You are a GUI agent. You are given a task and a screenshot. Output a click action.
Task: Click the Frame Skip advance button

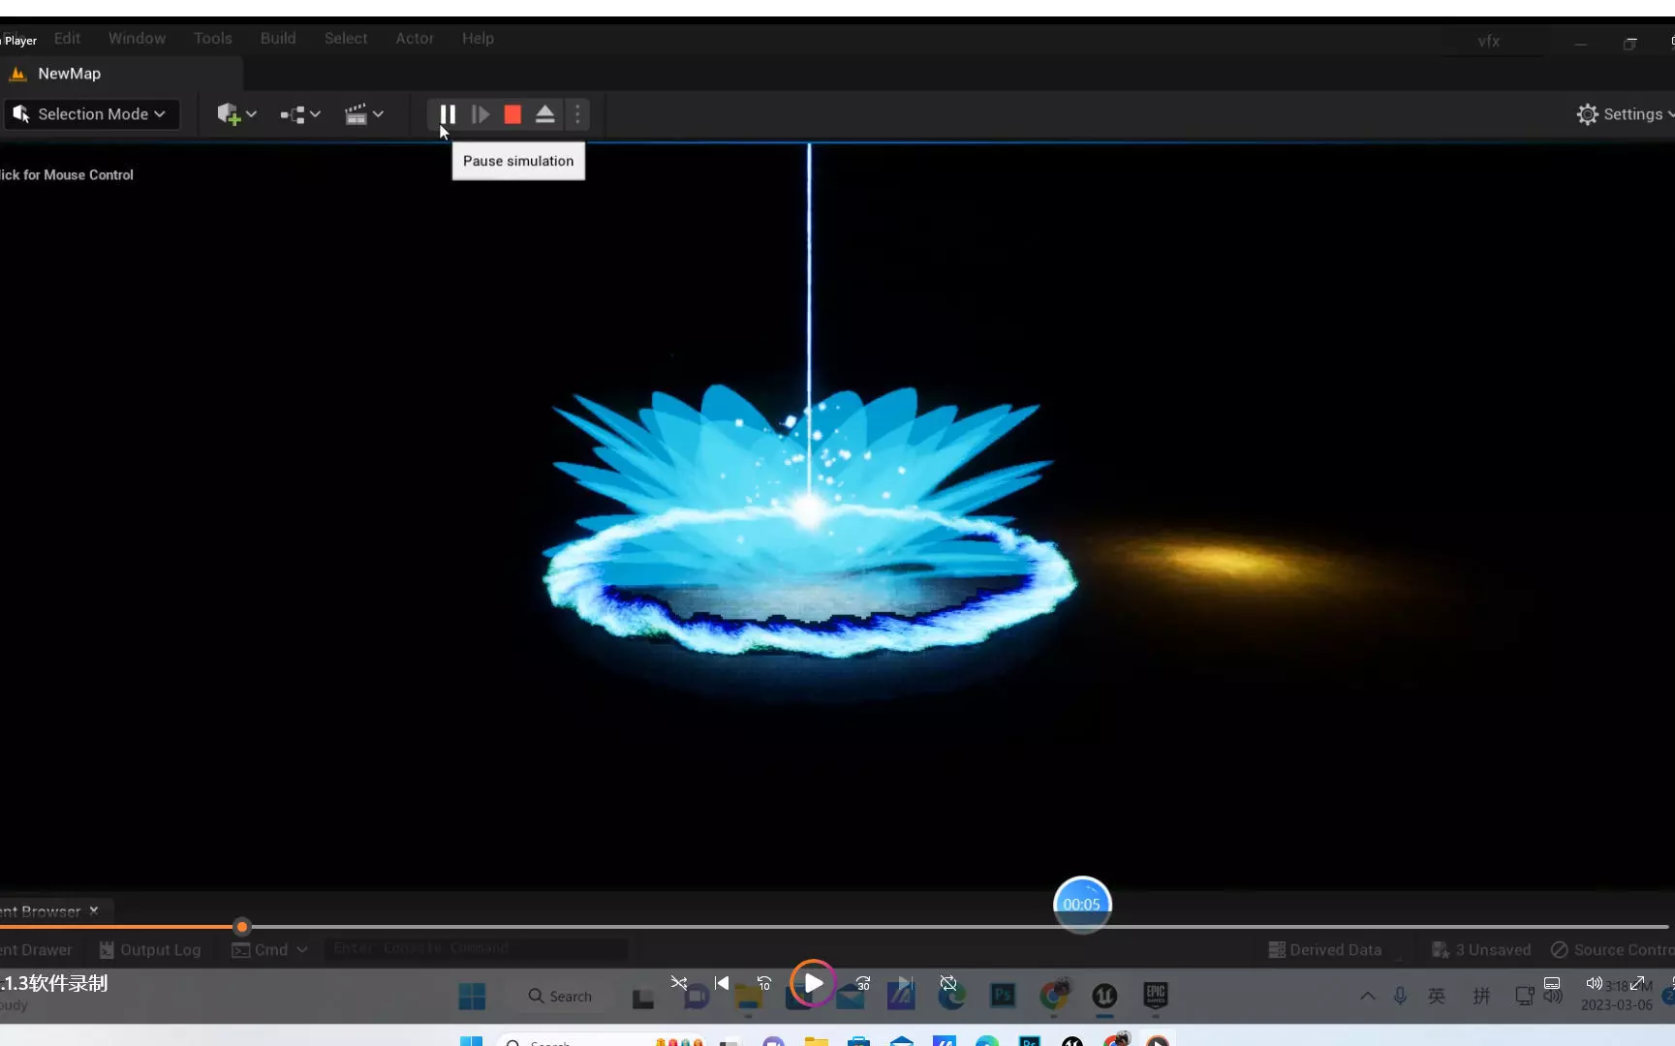pyautogui.click(x=481, y=114)
